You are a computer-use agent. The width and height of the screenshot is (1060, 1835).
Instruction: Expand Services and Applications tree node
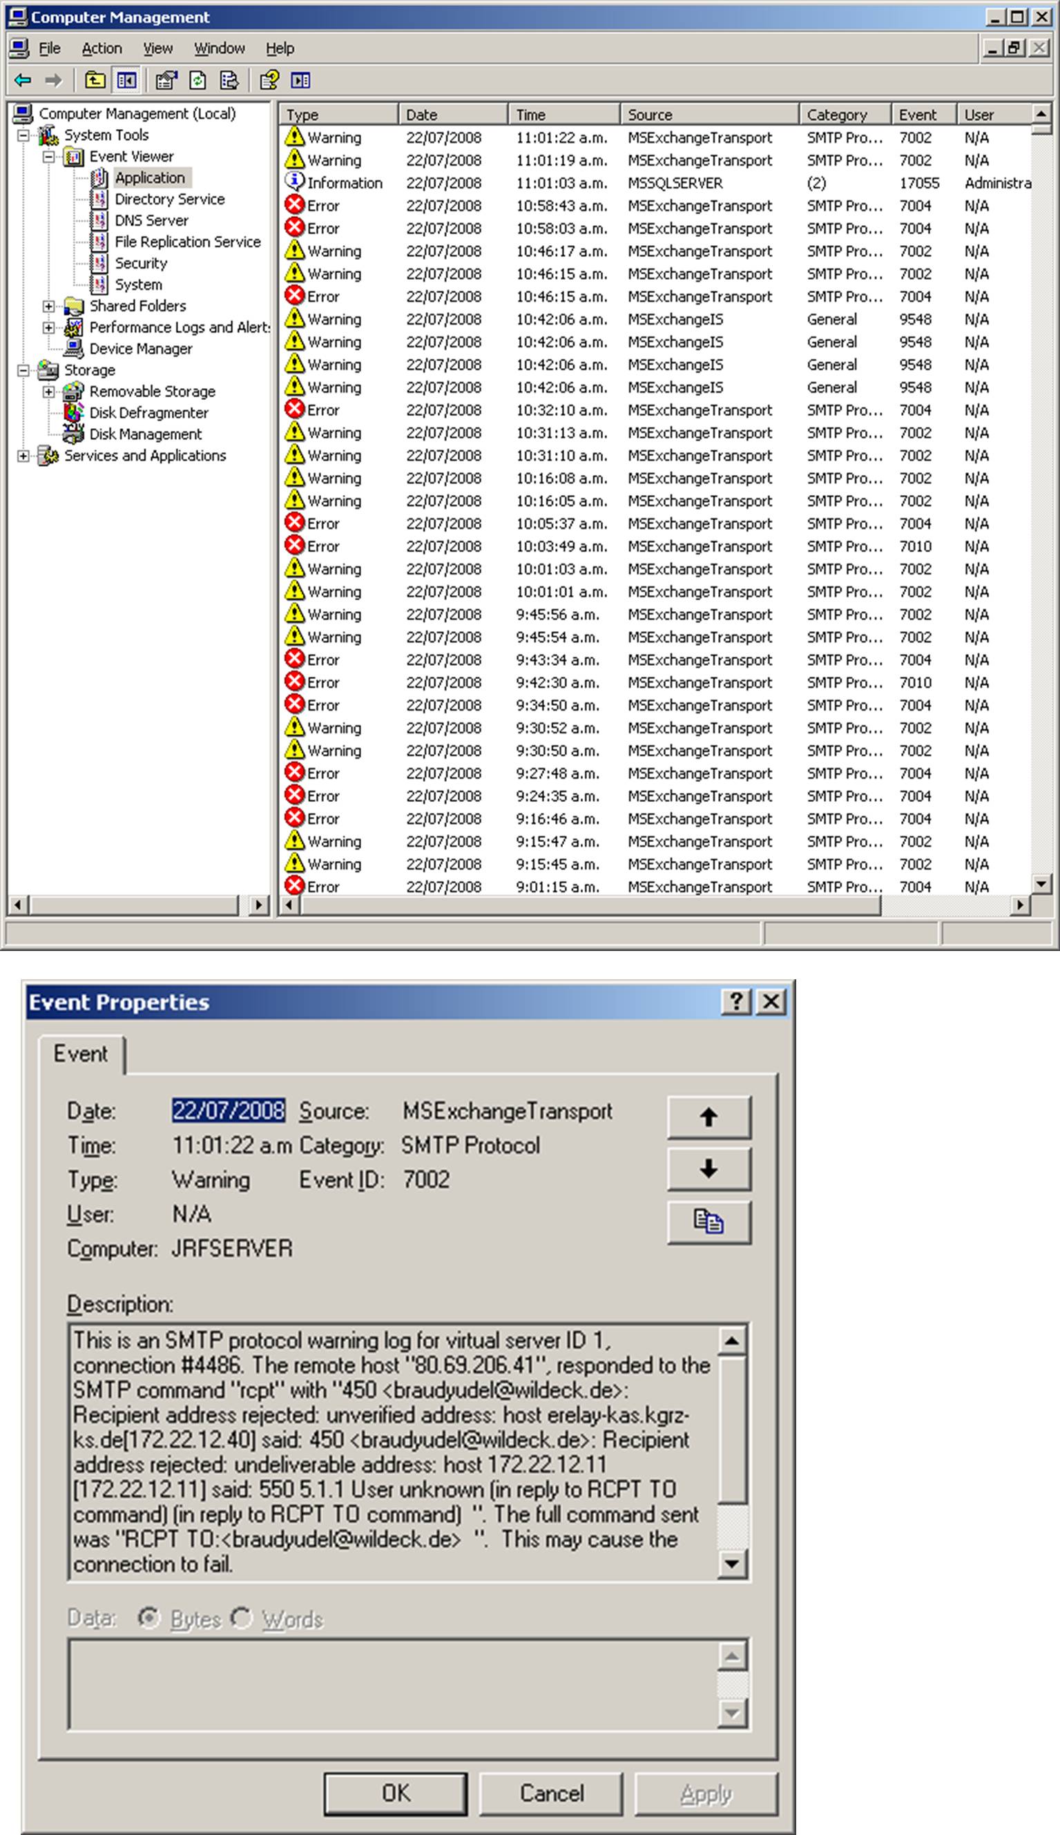click(23, 456)
